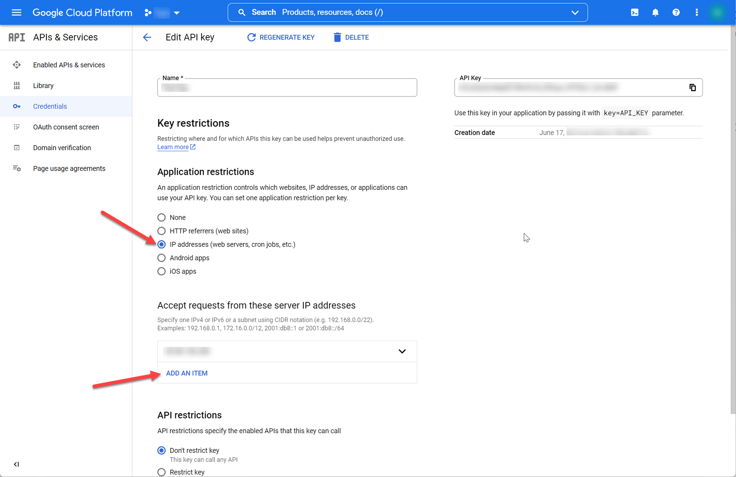Image resolution: width=736 pixels, height=477 pixels.
Task: Open the notifications bell
Action: coord(655,12)
